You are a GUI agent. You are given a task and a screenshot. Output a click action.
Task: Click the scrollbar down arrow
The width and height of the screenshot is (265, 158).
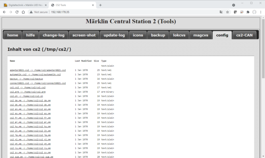pyautogui.click(x=263, y=156)
